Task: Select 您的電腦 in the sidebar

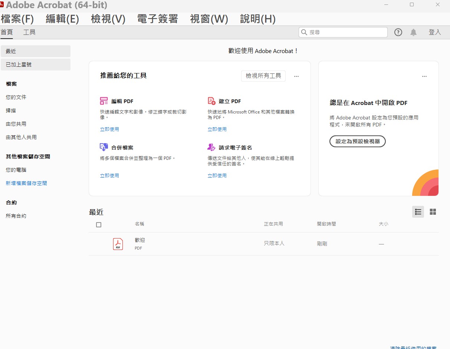Action: (16, 170)
